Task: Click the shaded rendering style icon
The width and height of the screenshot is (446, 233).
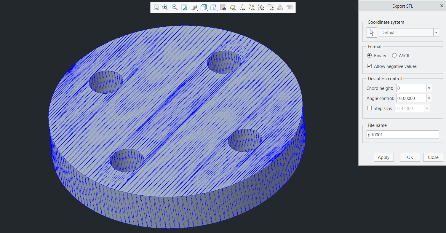Action: pyautogui.click(x=184, y=7)
